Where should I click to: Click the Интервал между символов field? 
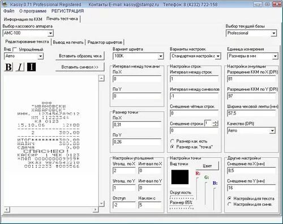click(194, 96)
